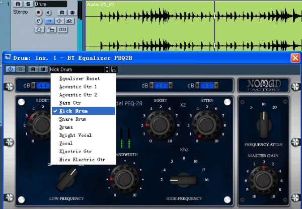Click the Nomad Factory logo
302x209 pixels.
click(264, 85)
